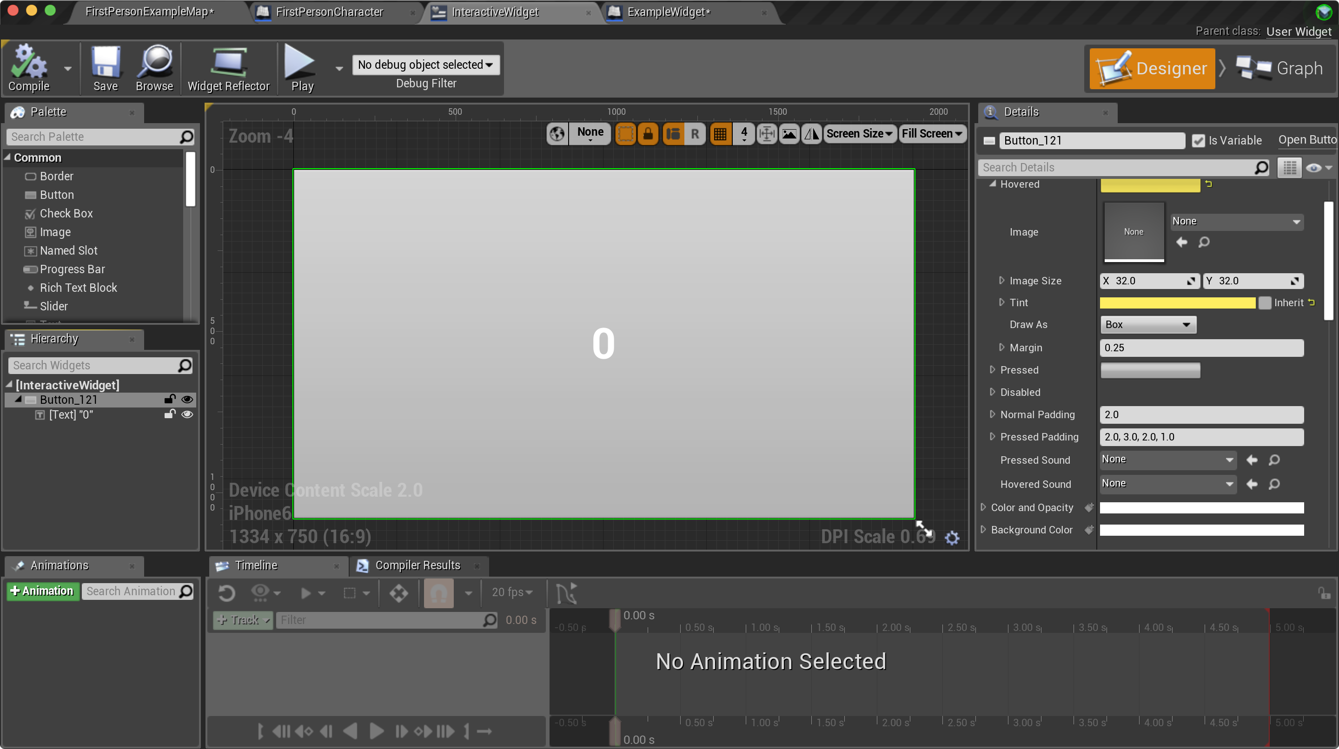This screenshot has height=749, width=1339.
Task: Save the InteractiveWidget asset
Action: 106,67
